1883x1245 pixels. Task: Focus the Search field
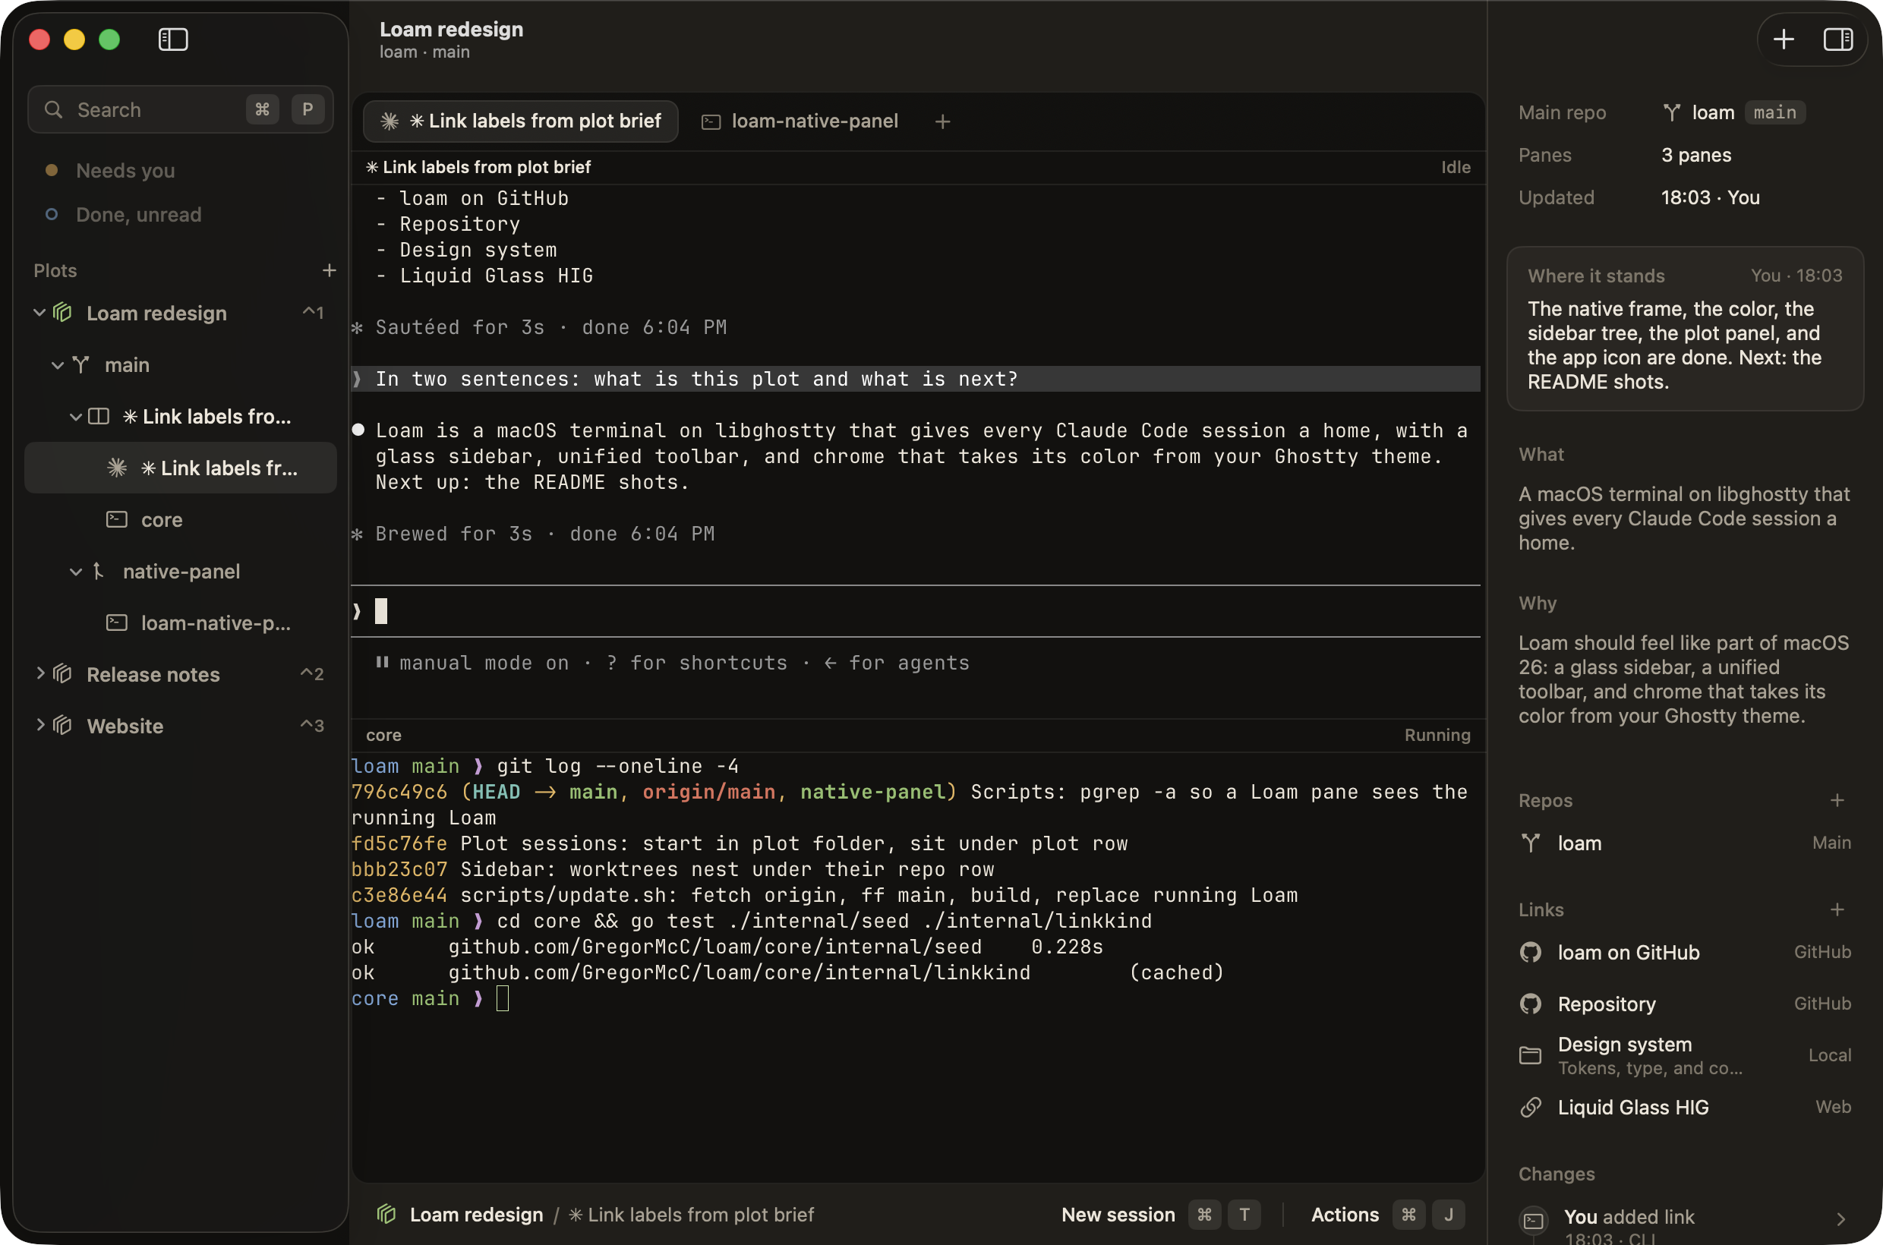[x=181, y=109]
